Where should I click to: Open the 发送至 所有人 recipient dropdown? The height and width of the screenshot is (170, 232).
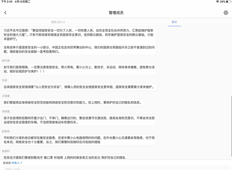point(17,163)
